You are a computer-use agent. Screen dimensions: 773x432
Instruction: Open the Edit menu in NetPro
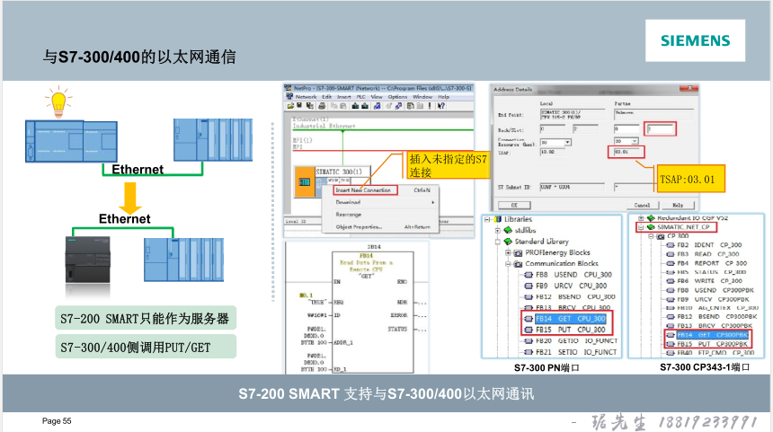(x=327, y=96)
